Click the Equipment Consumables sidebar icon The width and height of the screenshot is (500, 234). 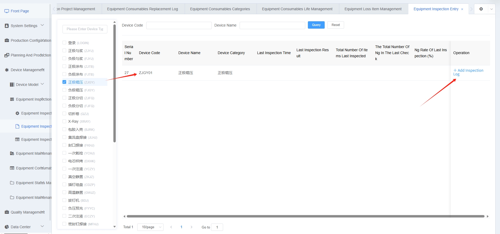(12, 168)
